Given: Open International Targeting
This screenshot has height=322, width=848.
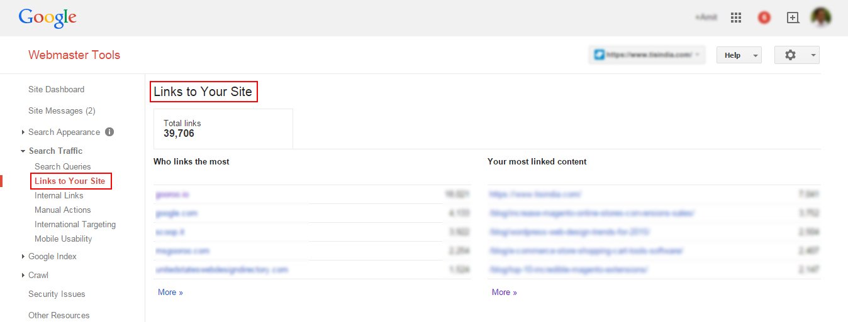Looking at the screenshot, I should (x=75, y=224).
